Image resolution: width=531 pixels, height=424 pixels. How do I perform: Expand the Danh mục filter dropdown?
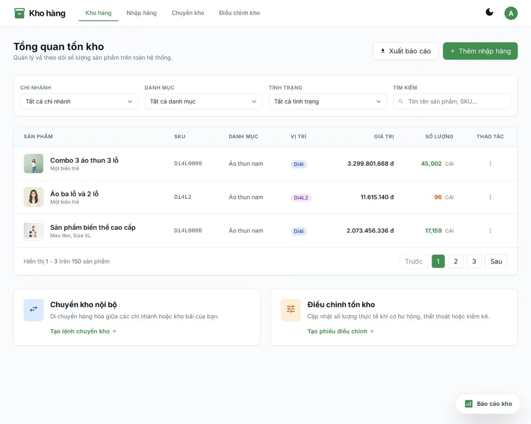pyautogui.click(x=203, y=101)
